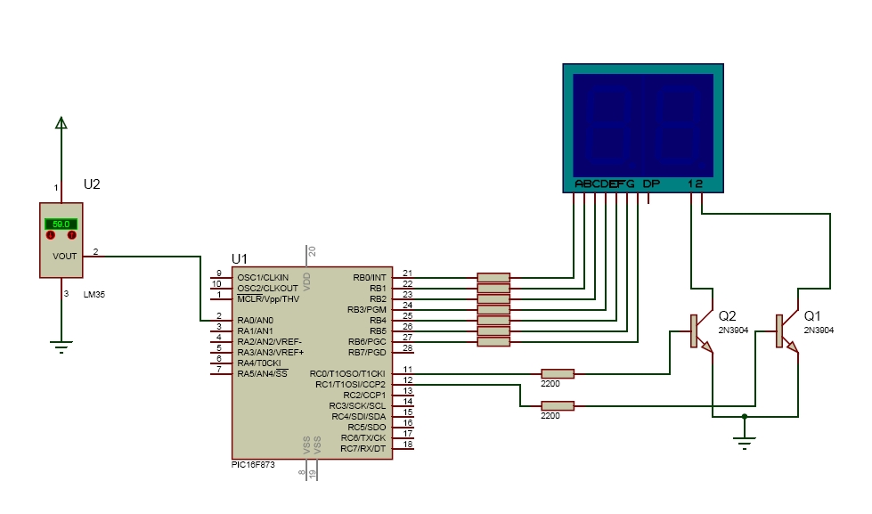
Task: Click the left digit of the 7-segment display
Action: 608,126
